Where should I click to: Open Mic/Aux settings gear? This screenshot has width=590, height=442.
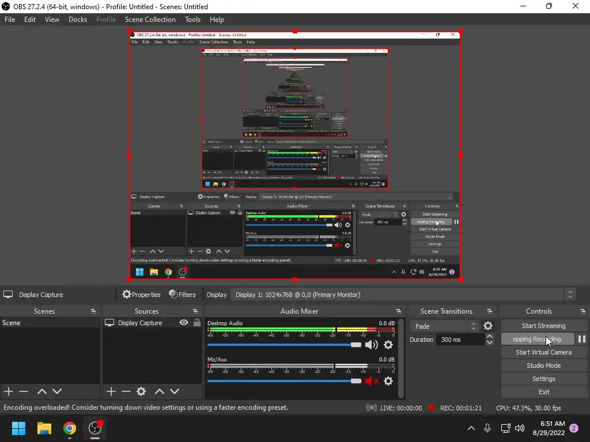[x=388, y=381]
